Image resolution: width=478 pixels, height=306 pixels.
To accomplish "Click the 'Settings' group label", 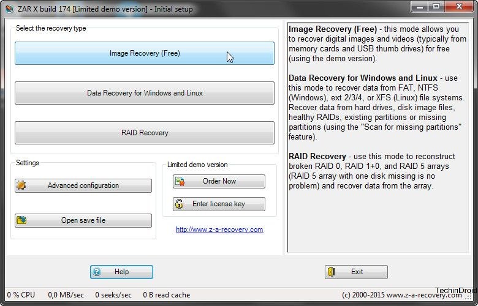I will [28, 163].
